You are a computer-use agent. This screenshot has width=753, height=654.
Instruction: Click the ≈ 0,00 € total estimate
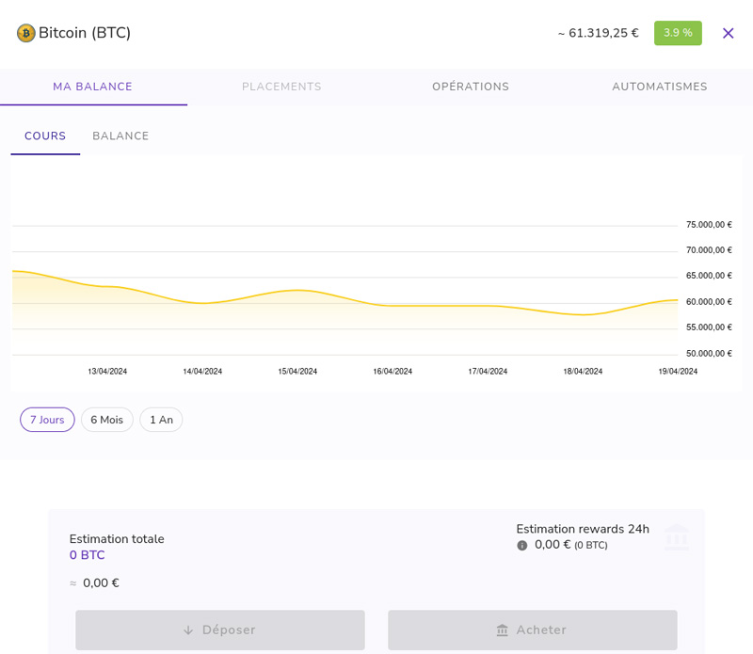(94, 583)
